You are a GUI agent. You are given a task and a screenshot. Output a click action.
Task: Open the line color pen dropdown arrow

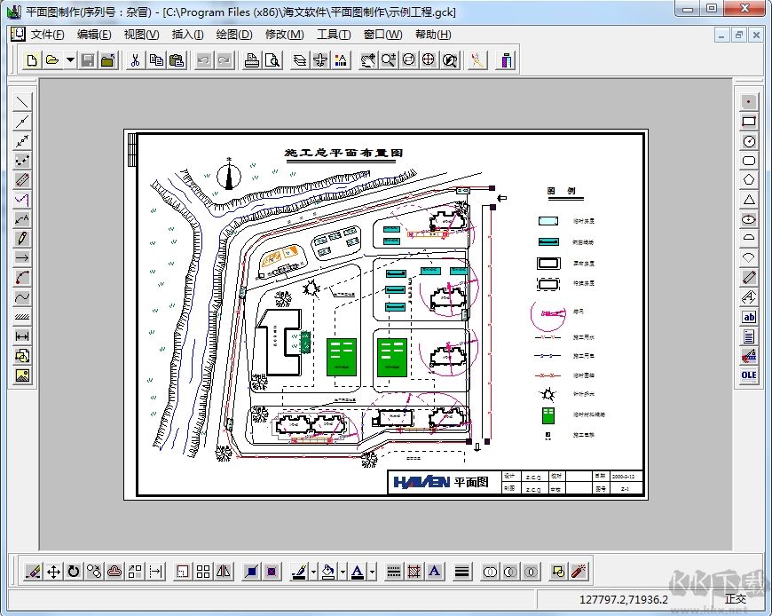point(313,572)
